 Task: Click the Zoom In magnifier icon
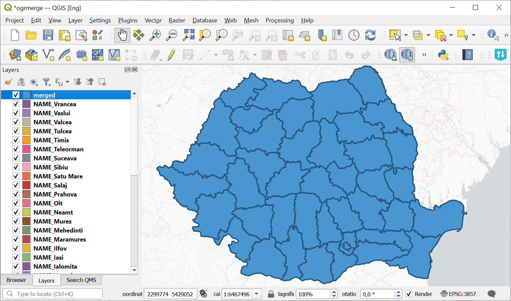(155, 35)
